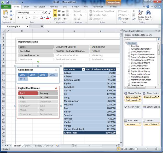Screen dimensions: 163x153
Task: Click zoom out minus button
Action: pos(136,149)
